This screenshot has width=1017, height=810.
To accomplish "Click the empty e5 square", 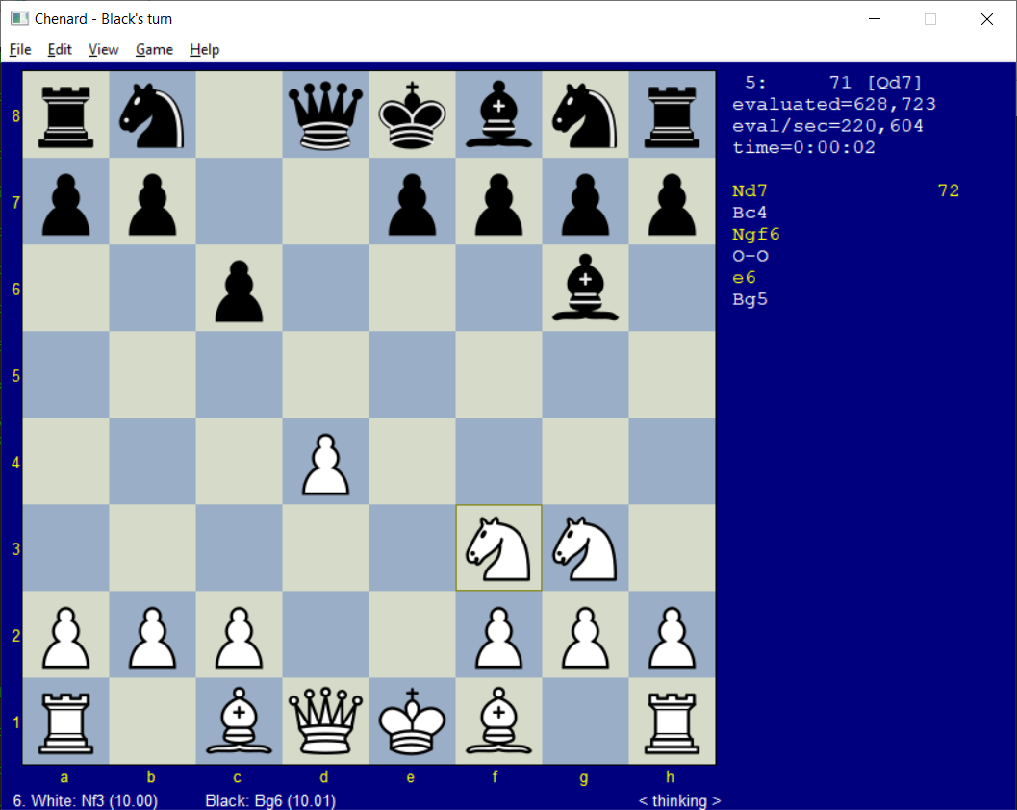I will coord(412,375).
